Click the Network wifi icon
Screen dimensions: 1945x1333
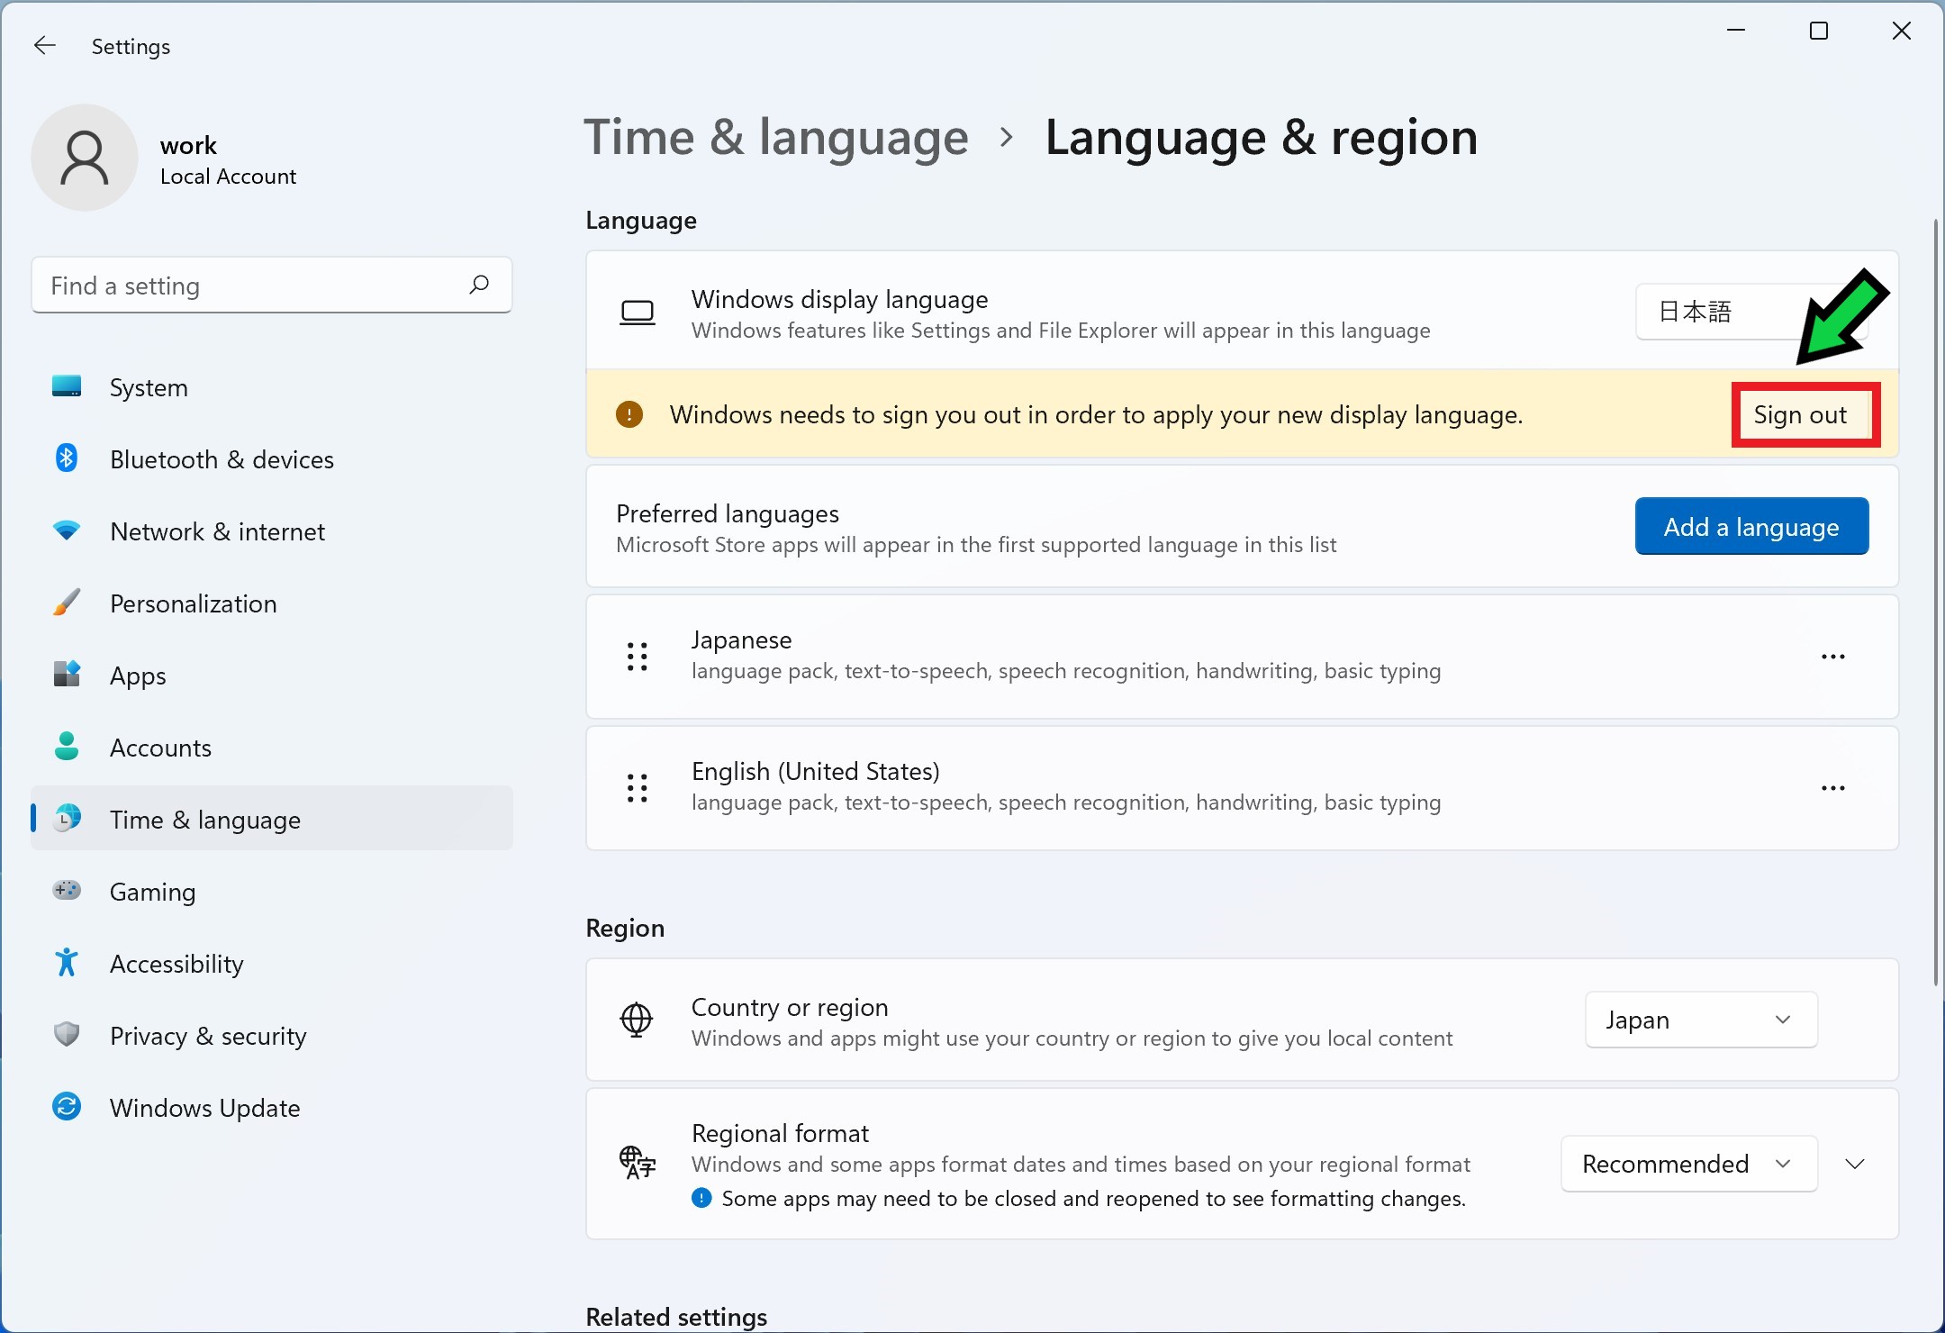67,531
